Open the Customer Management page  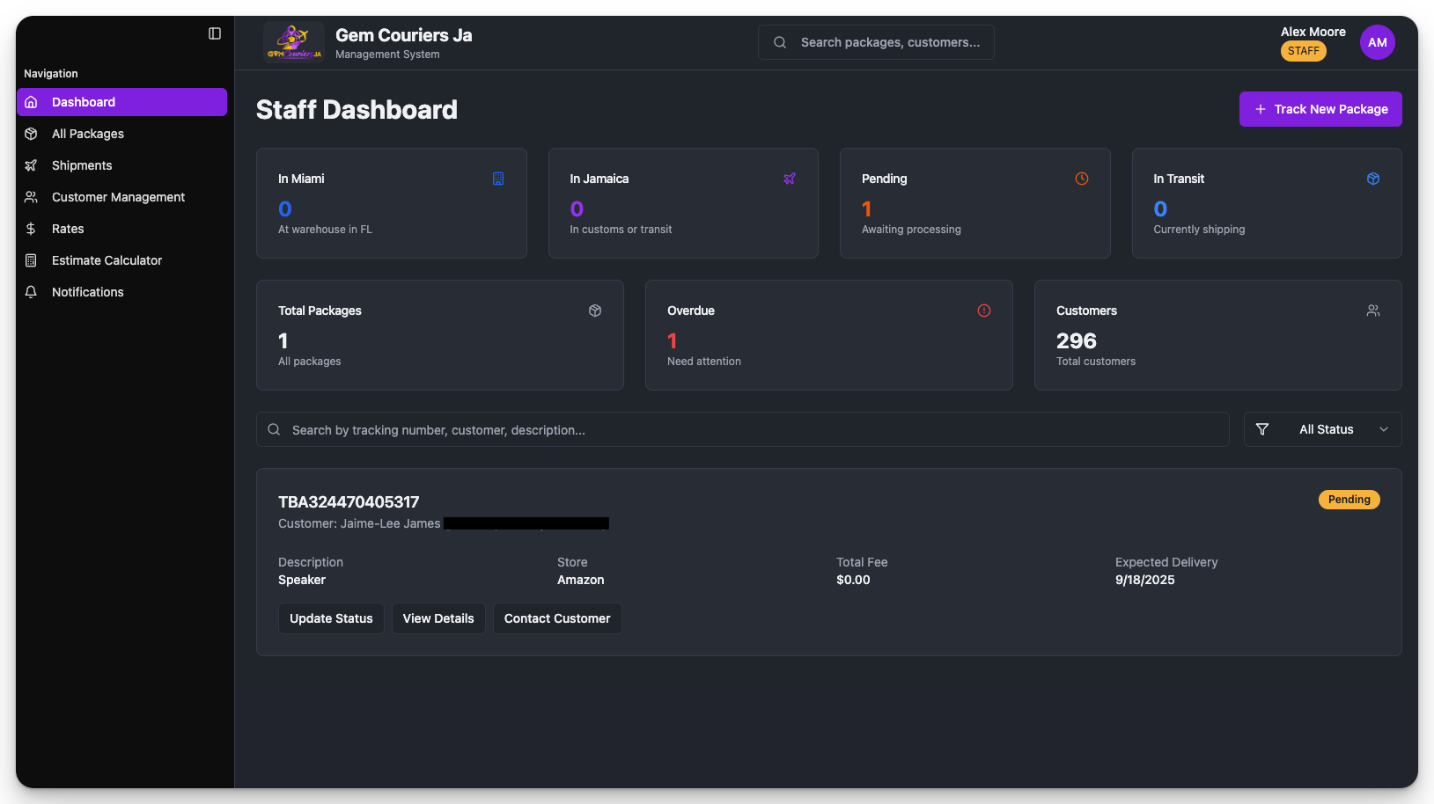pos(118,197)
